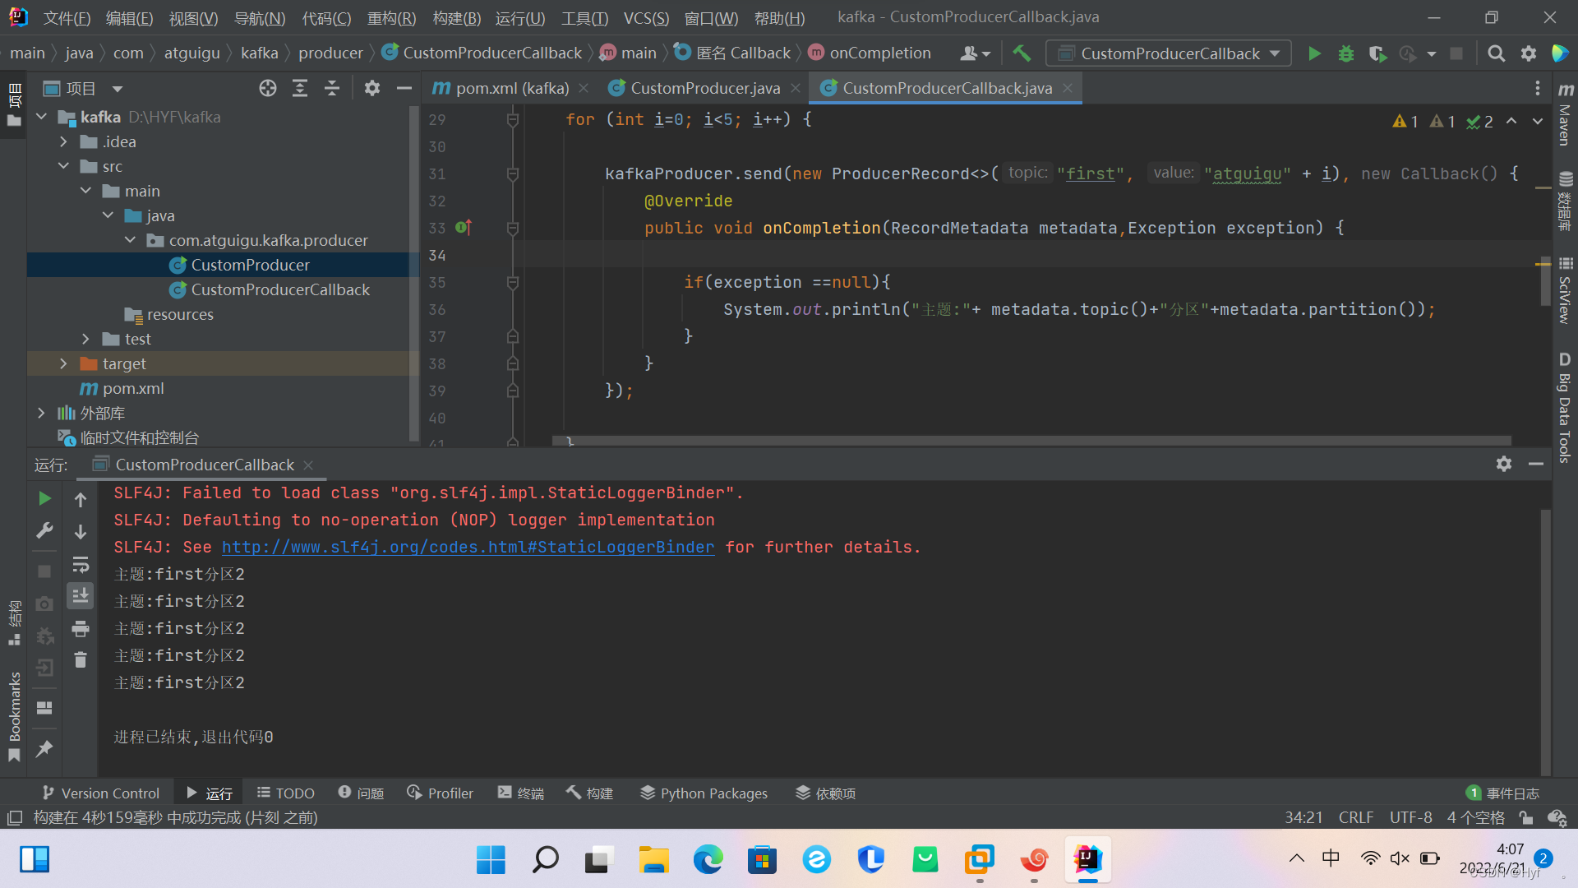The width and height of the screenshot is (1578, 888).
Task: Expand the 外部库 node
Action: click(42, 413)
